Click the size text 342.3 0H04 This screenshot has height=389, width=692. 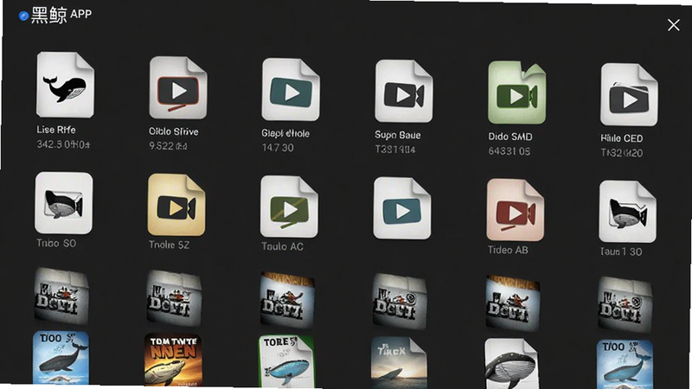point(63,144)
